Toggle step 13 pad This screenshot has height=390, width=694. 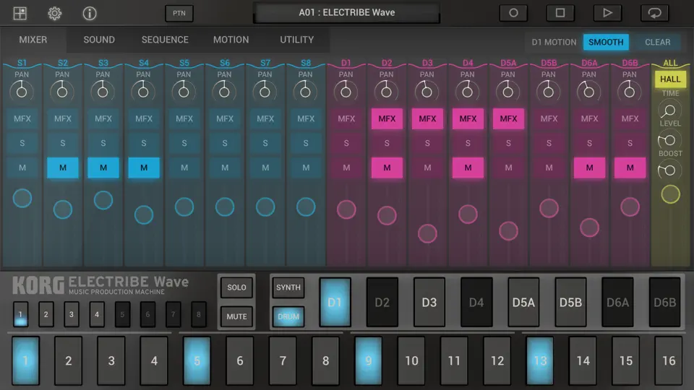540,361
